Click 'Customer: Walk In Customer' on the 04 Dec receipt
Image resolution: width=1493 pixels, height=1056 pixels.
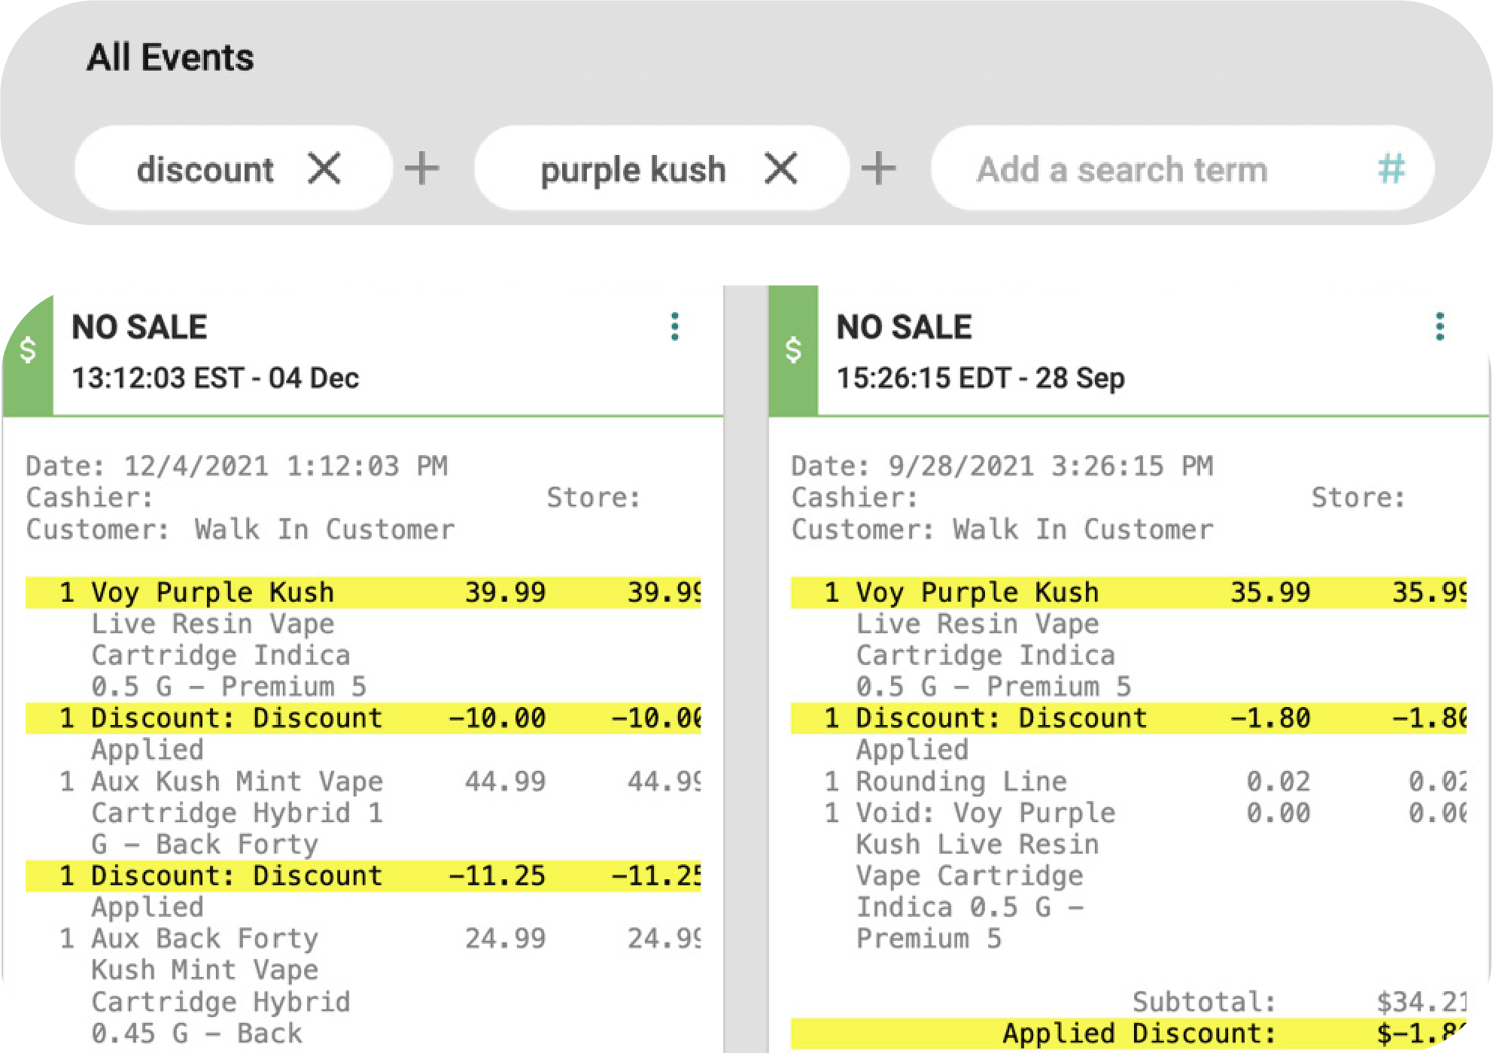[240, 529]
